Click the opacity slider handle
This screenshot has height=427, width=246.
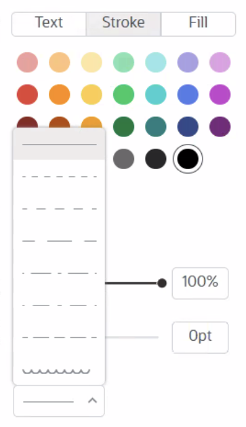162,283
